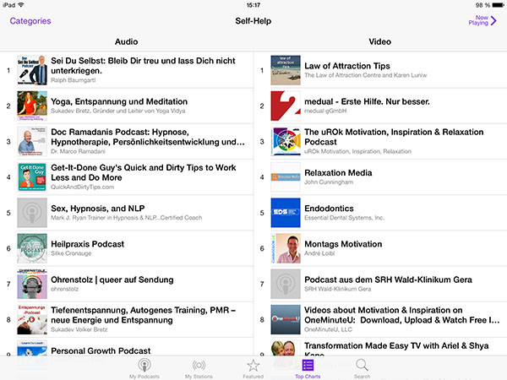Tap author Silke Cronauge
Screen dimensions: 507x380
(x=71, y=253)
